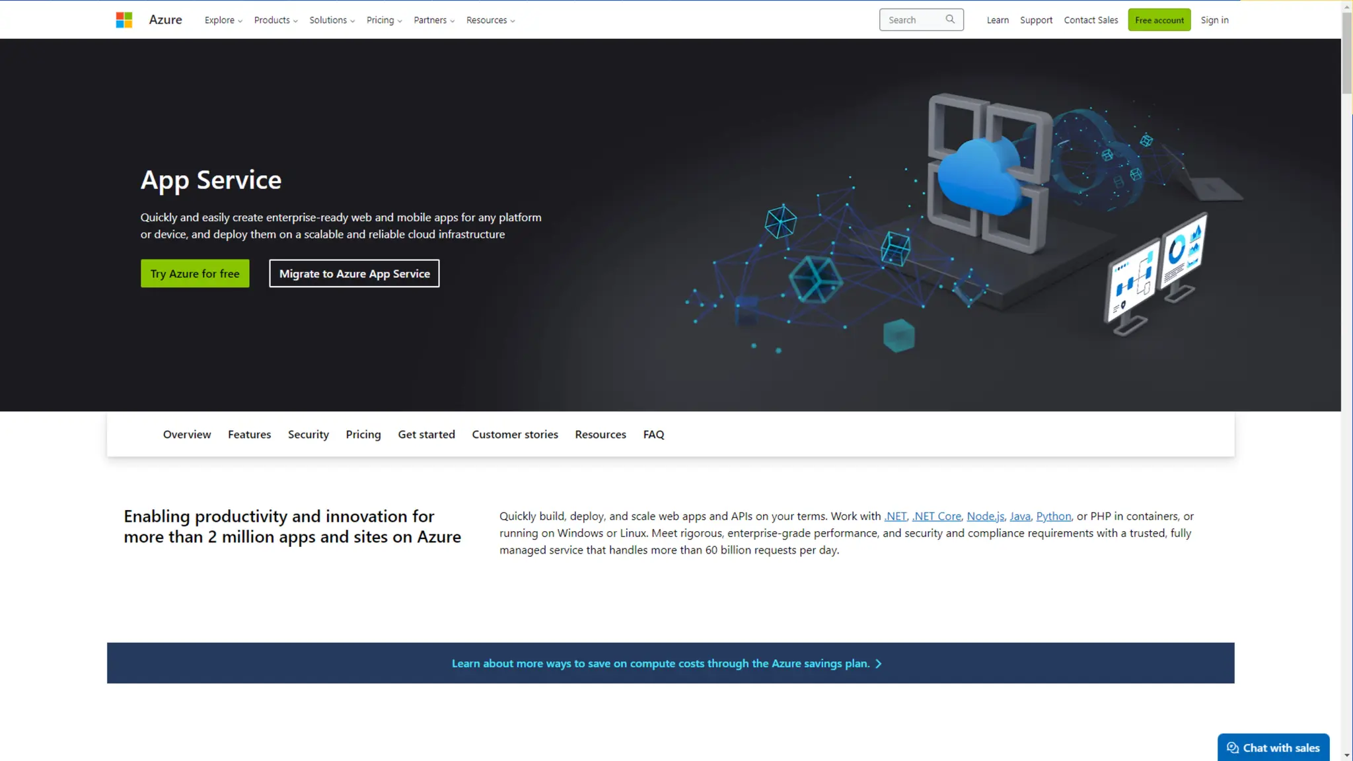Select the Get started tab
Viewport: 1353px width, 761px height.
tap(426, 435)
